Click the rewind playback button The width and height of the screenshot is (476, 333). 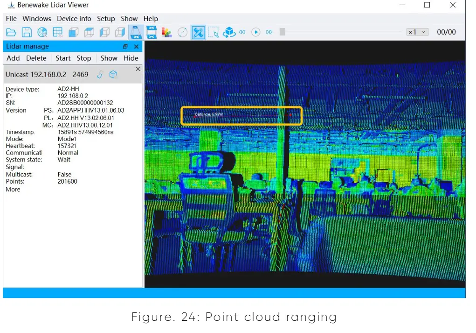242,32
